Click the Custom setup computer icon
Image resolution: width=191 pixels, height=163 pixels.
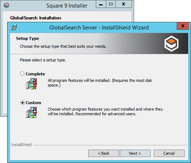[x=31, y=112]
